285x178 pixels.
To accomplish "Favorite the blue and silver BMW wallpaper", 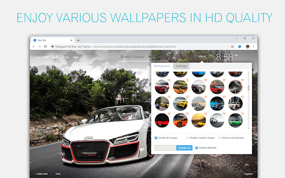I will (224, 97).
